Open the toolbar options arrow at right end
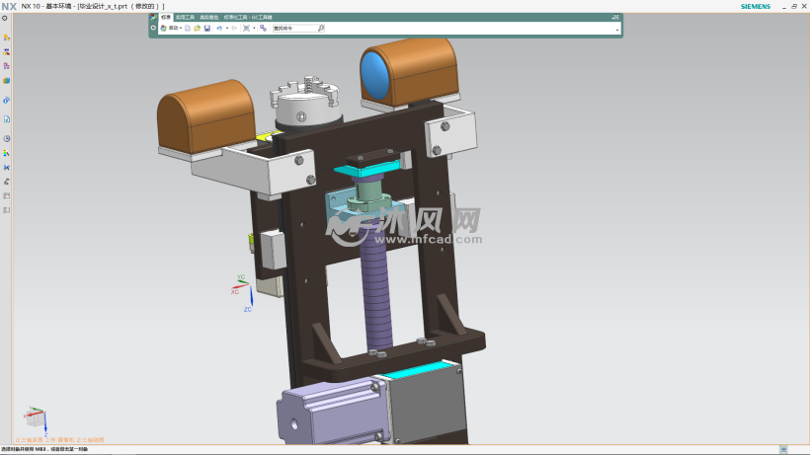The width and height of the screenshot is (810, 455). 617,30
